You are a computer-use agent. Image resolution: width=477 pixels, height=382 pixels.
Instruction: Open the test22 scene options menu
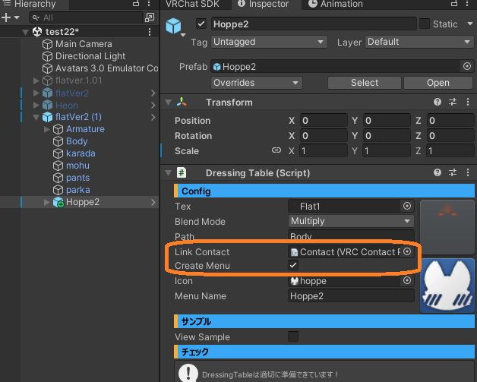click(x=150, y=32)
